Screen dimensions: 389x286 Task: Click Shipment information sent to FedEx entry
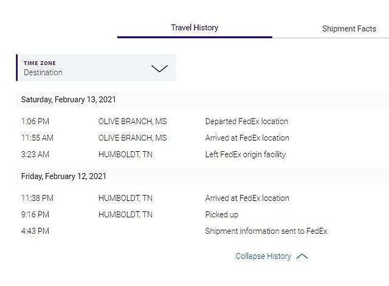(266, 231)
